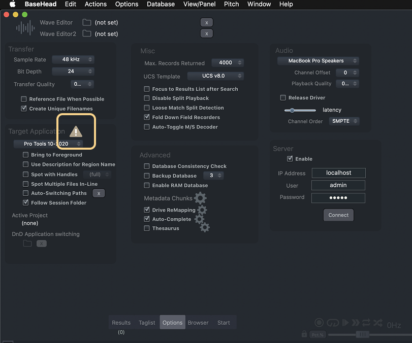This screenshot has height=343, width=412.
Task: Open the View/Panel menu
Action: point(200,4)
